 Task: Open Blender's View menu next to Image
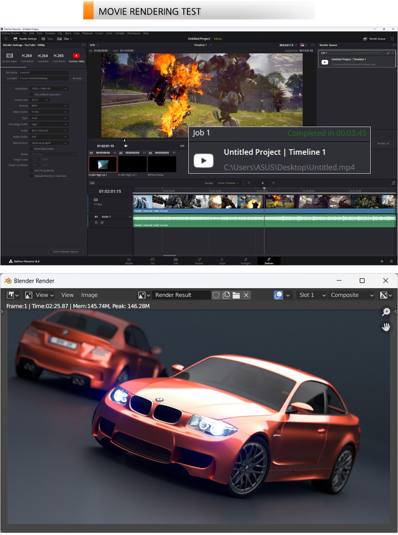(68, 295)
